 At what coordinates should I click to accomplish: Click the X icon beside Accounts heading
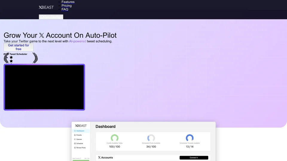pyautogui.click(x=99, y=157)
